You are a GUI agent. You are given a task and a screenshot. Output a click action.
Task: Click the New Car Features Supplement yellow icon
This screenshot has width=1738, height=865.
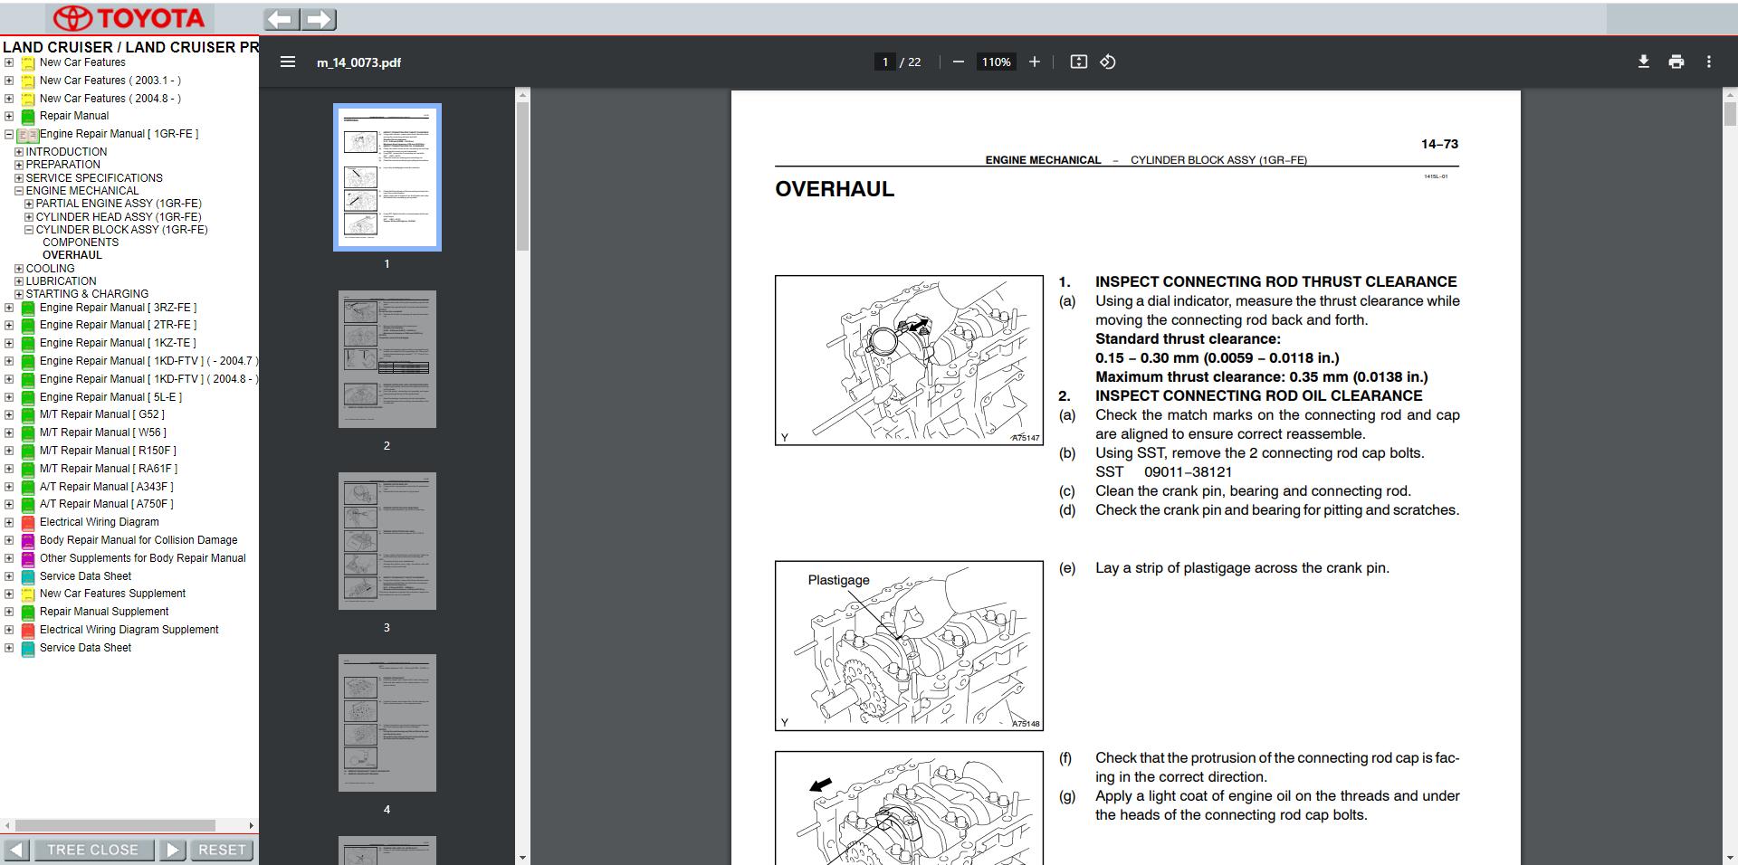click(28, 594)
